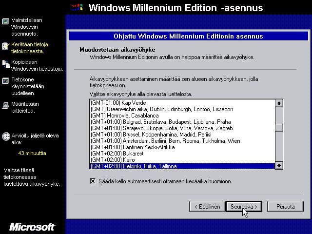
Task: Cancel setup with the Peruuta button
Action: [285, 207]
